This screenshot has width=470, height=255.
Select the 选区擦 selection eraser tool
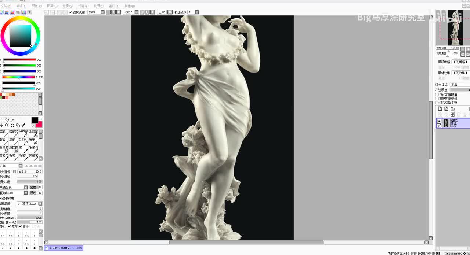pos(14,149)
